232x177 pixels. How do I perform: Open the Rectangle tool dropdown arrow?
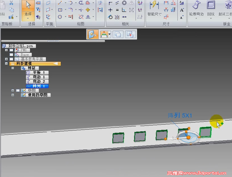(x=65, y=10)
